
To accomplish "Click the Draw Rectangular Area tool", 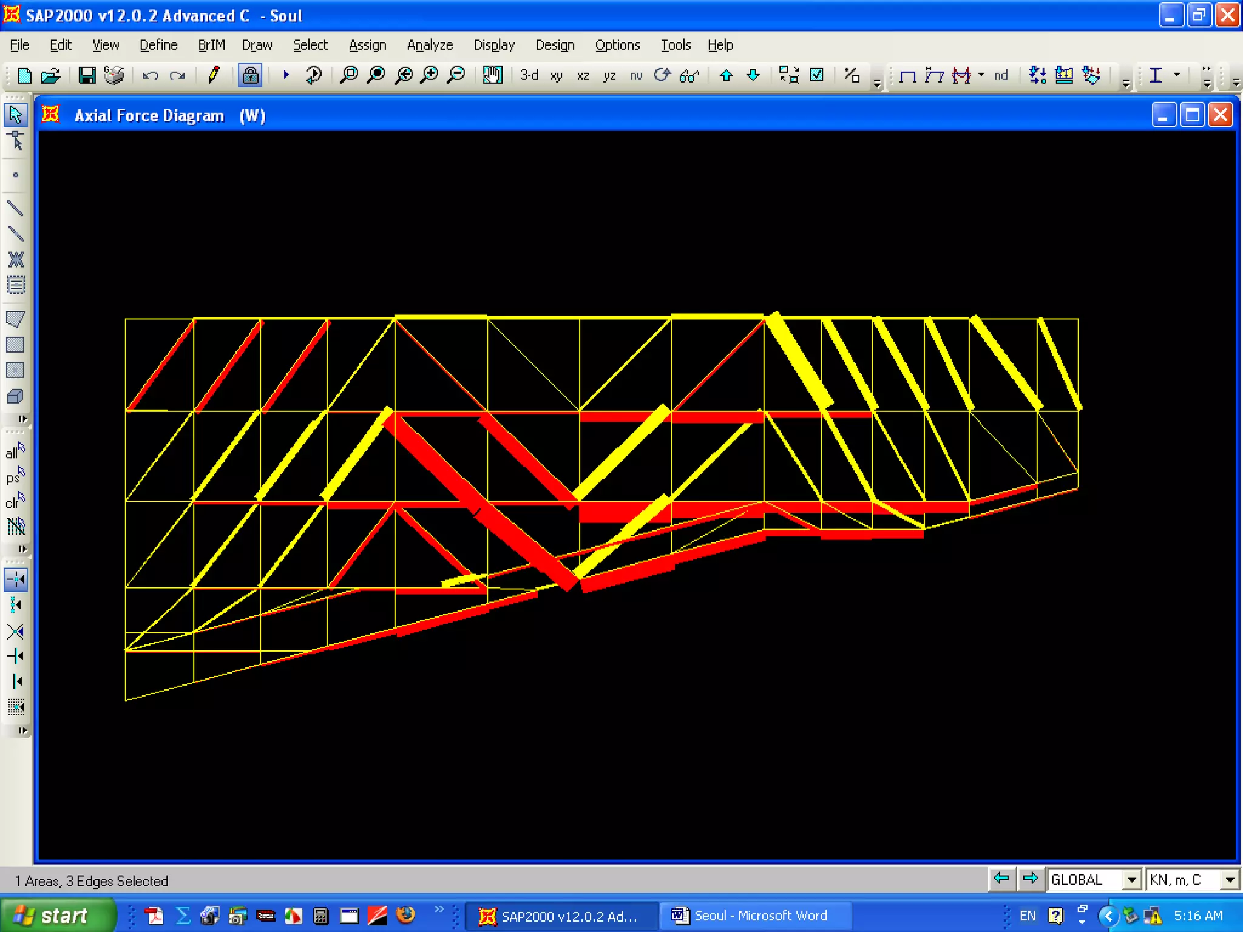I will (15, 345).
